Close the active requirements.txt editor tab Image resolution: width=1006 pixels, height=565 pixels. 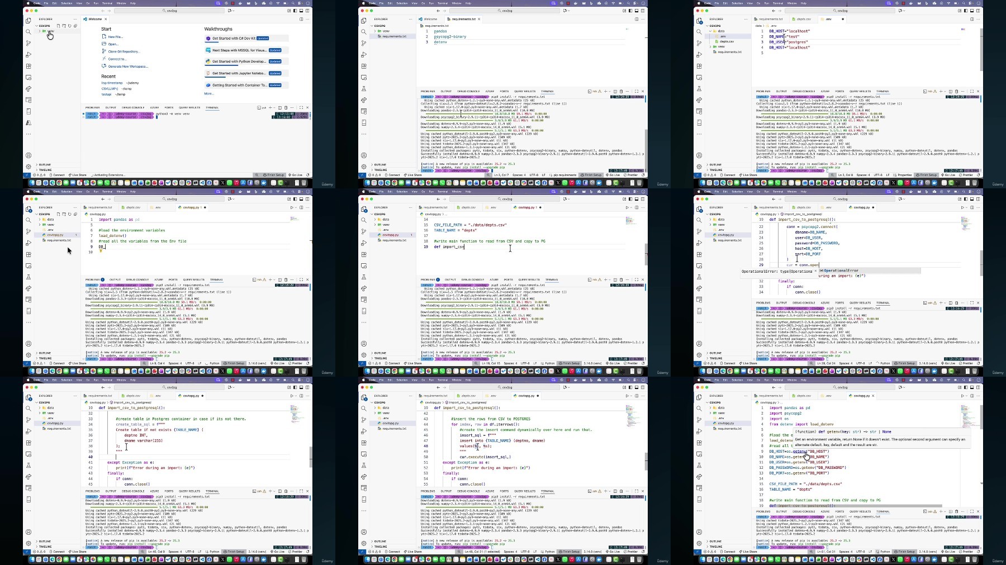479,19
